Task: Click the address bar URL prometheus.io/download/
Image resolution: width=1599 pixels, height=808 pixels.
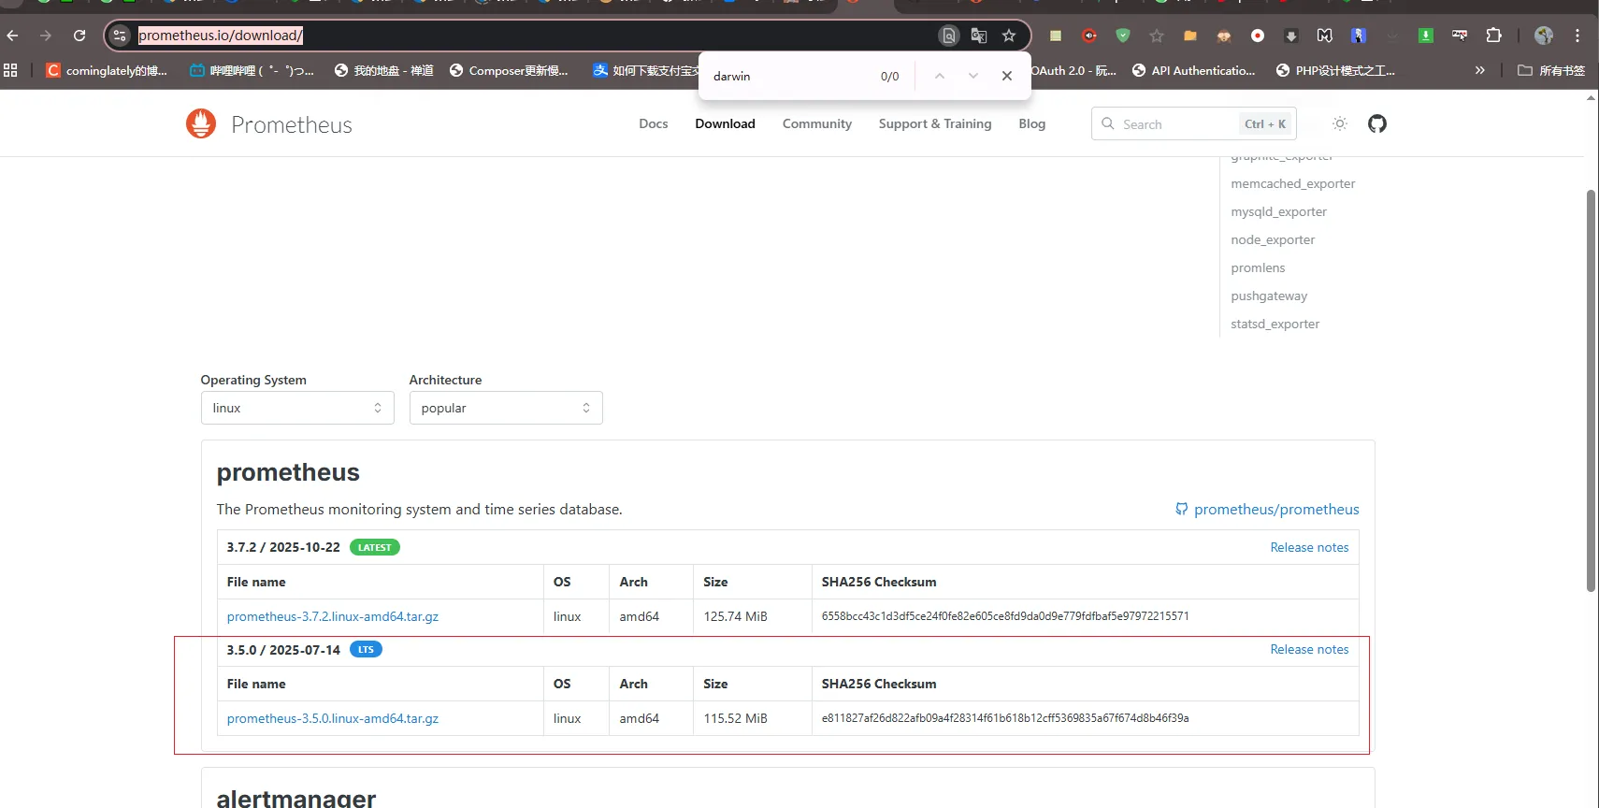Action: [221, 36]
